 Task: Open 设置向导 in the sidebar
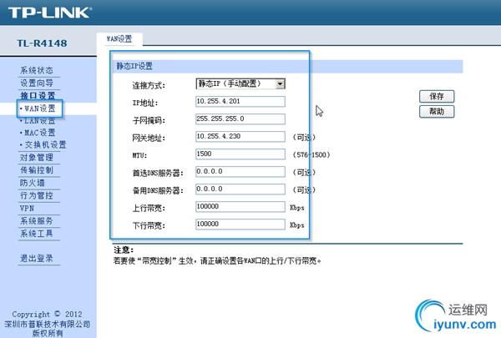[37, 83]
